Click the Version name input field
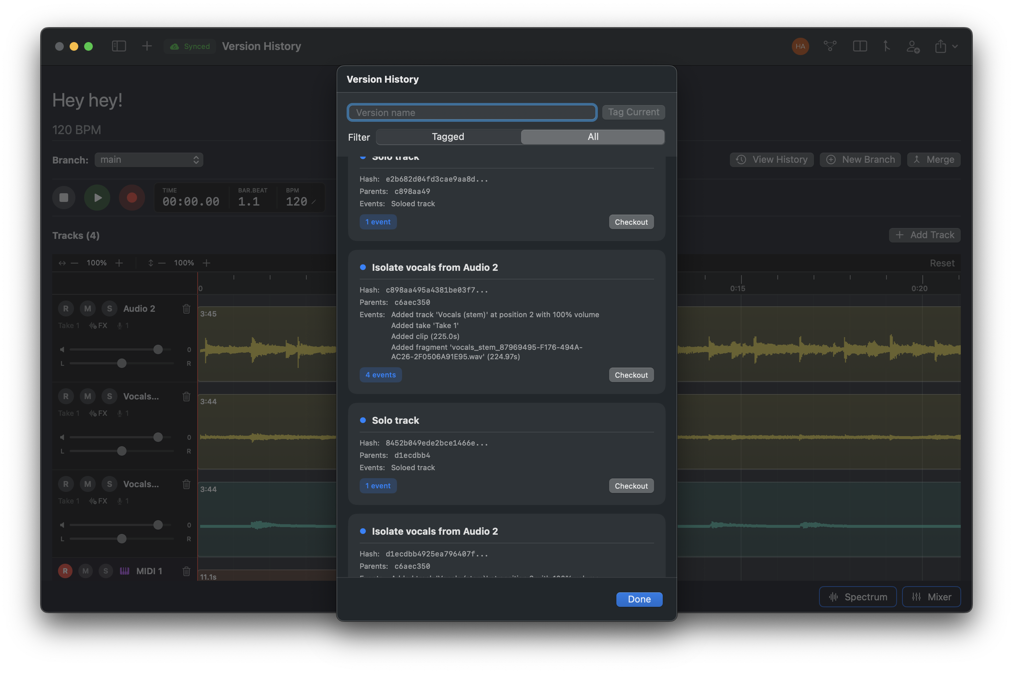Viewport: 1013px width, 675px height. pyautogui.click(x=472, y=113)
